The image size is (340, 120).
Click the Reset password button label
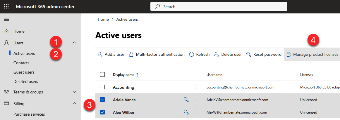coord(267,55)
